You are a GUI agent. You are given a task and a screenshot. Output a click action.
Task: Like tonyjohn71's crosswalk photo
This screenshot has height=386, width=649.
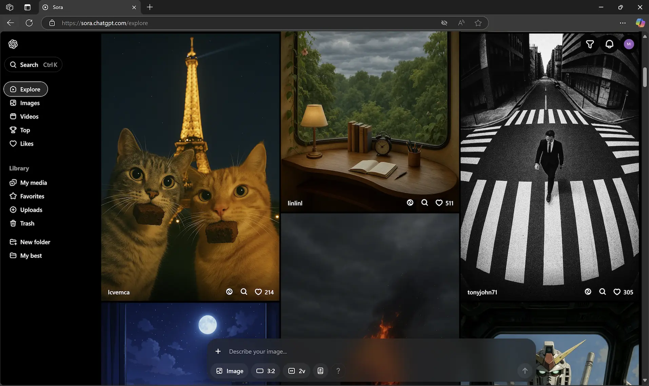[x=616, y=292]
